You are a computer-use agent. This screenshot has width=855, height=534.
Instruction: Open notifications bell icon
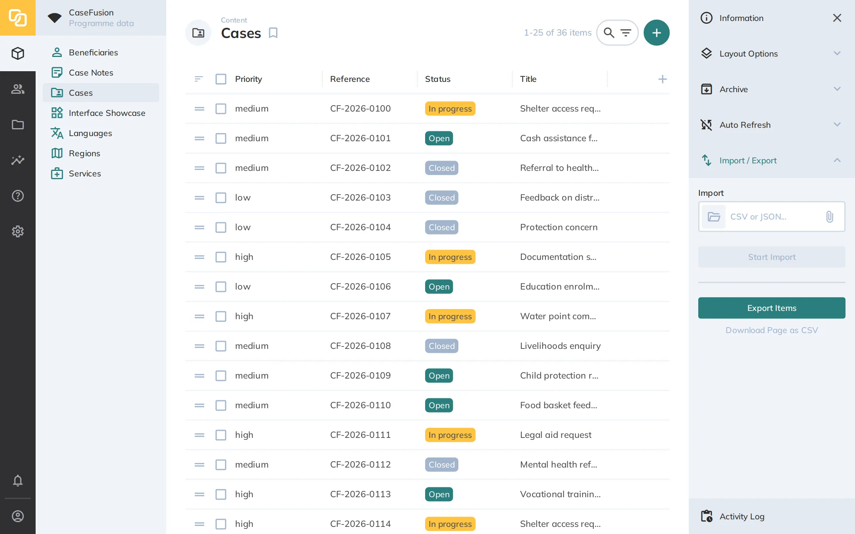(x=18, y=481)
